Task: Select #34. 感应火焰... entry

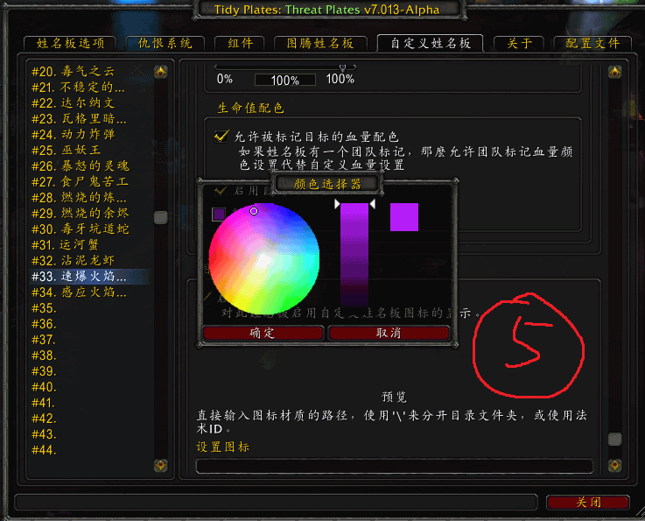Action: pyautogui.click(x=88, y=292)
